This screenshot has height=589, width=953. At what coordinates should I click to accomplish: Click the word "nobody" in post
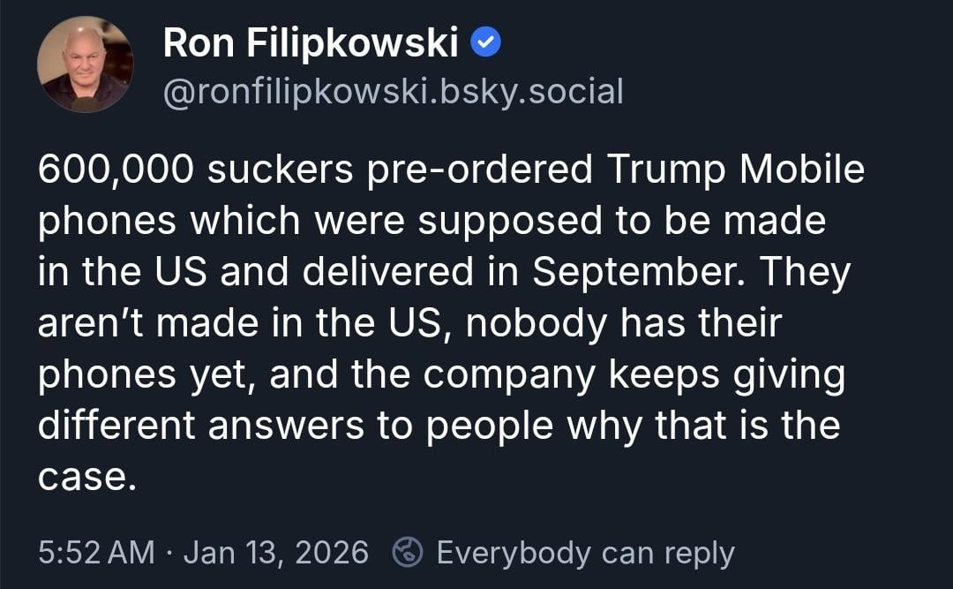(536, 324)
